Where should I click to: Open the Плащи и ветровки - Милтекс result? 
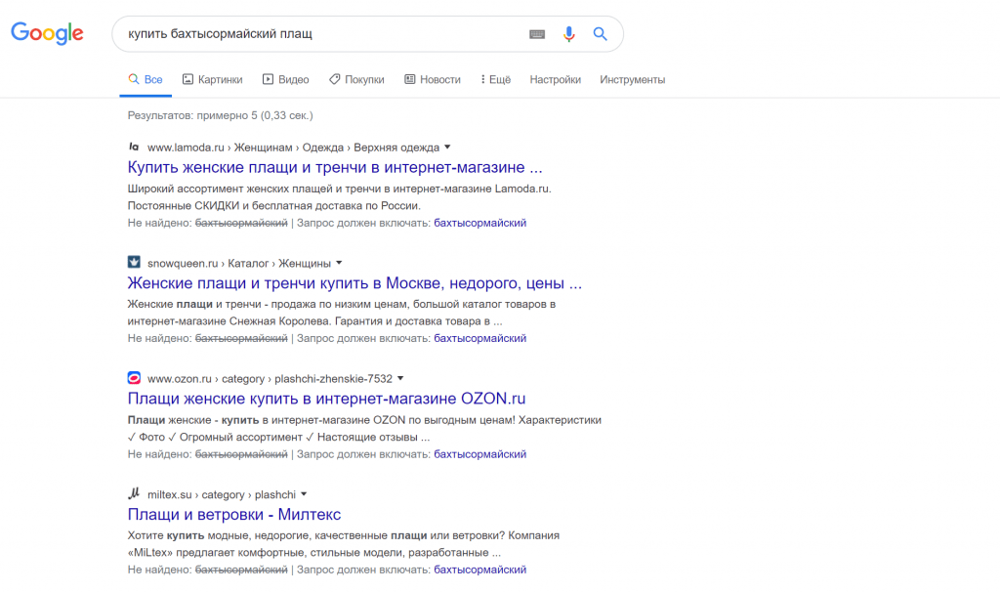coord(234,514)
